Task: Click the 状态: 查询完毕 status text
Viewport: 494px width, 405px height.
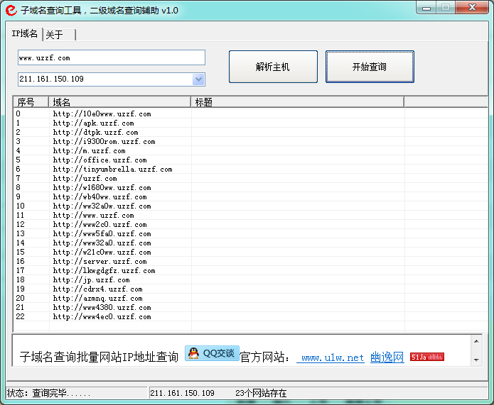Action: pos(48,393)
